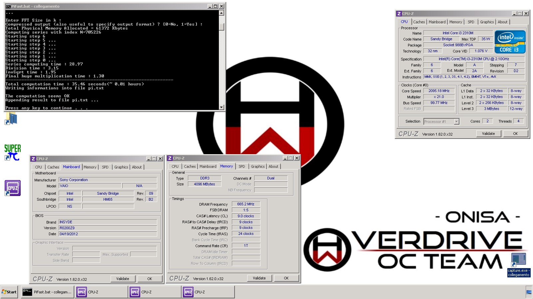The image size is (533, 299).
Task: Click Validate in the Mainboard window
Action: point(123,279)
